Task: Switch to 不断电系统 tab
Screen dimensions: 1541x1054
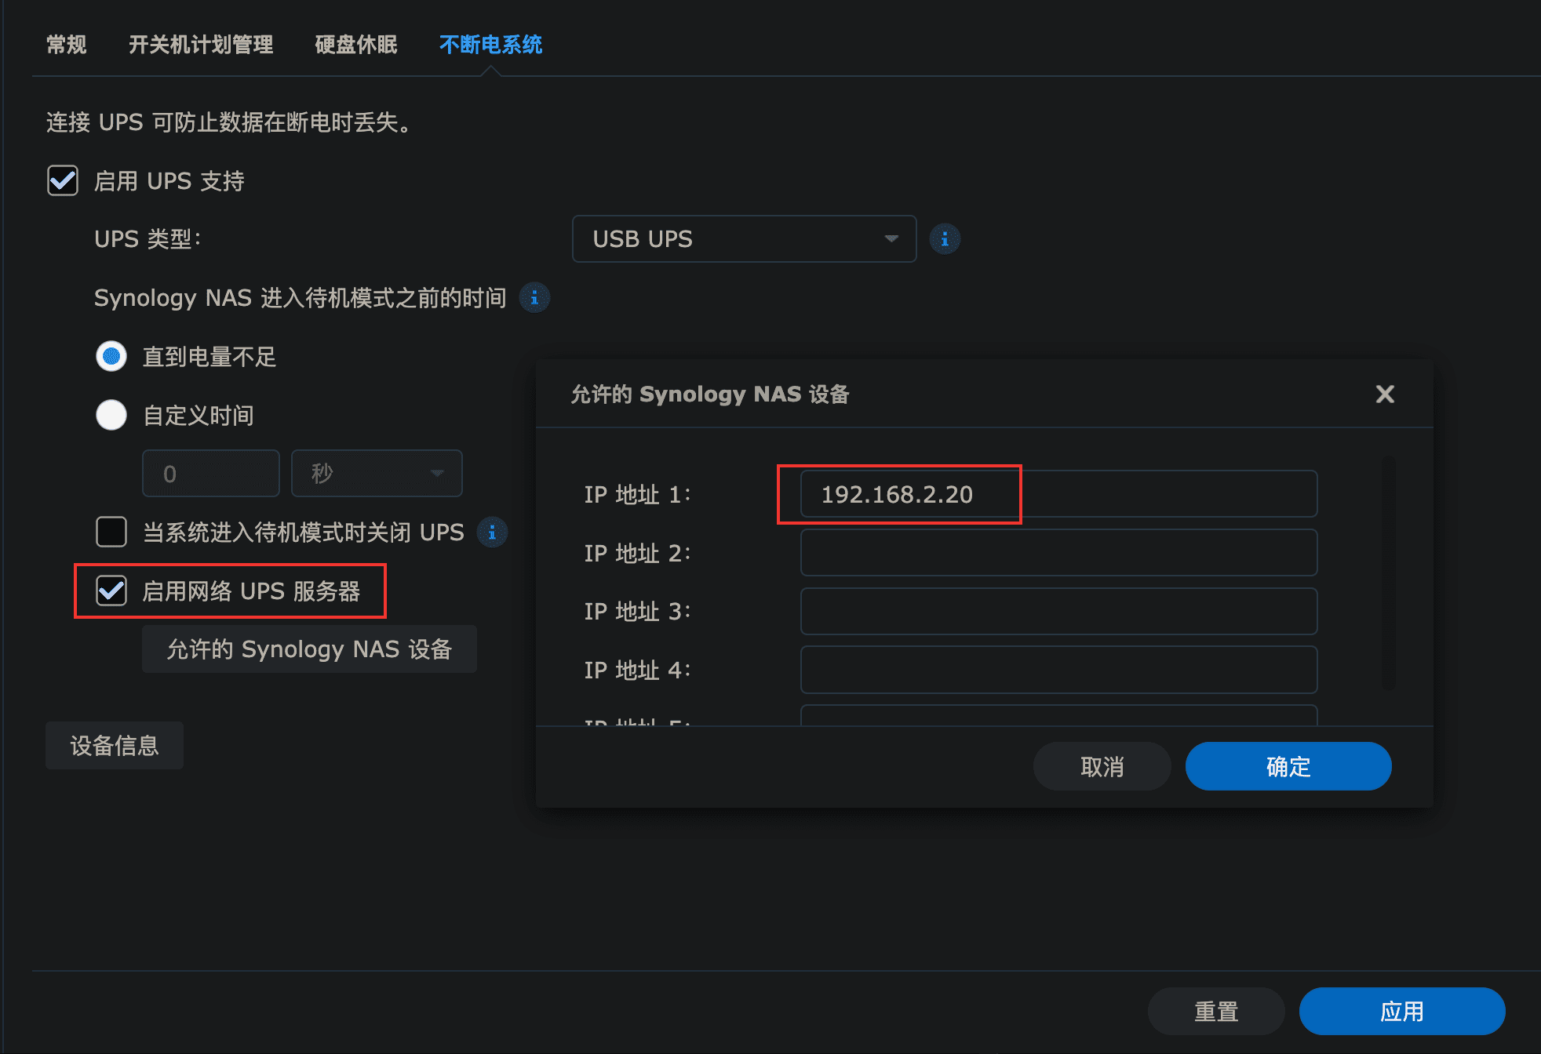Action: click(x=491, y=45)
